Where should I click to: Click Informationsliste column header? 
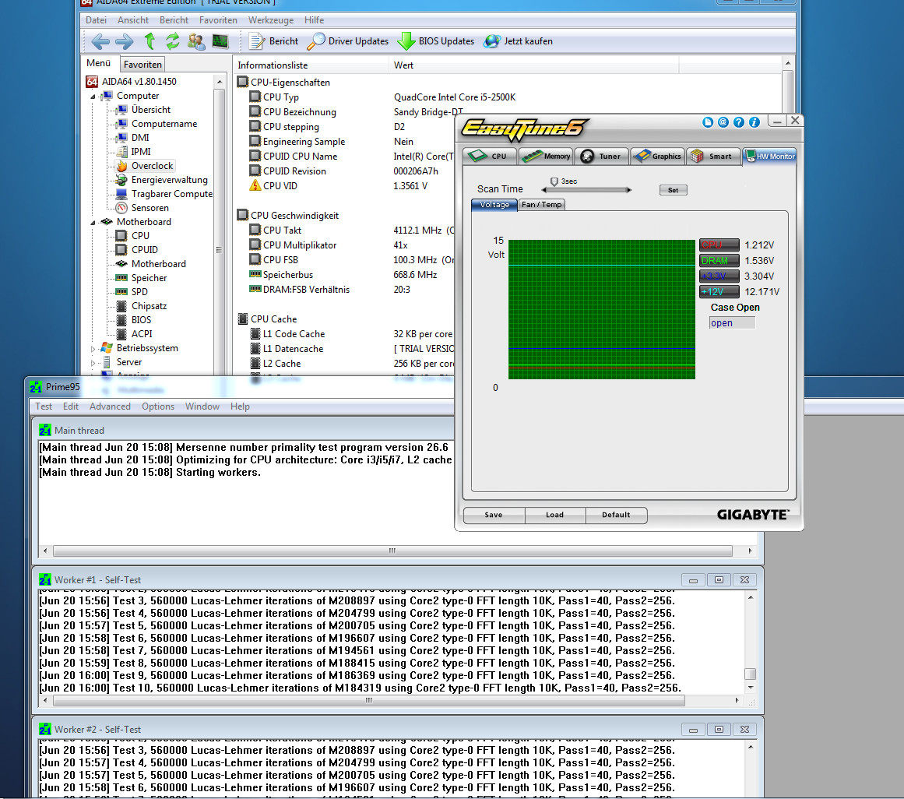(311, 65)
